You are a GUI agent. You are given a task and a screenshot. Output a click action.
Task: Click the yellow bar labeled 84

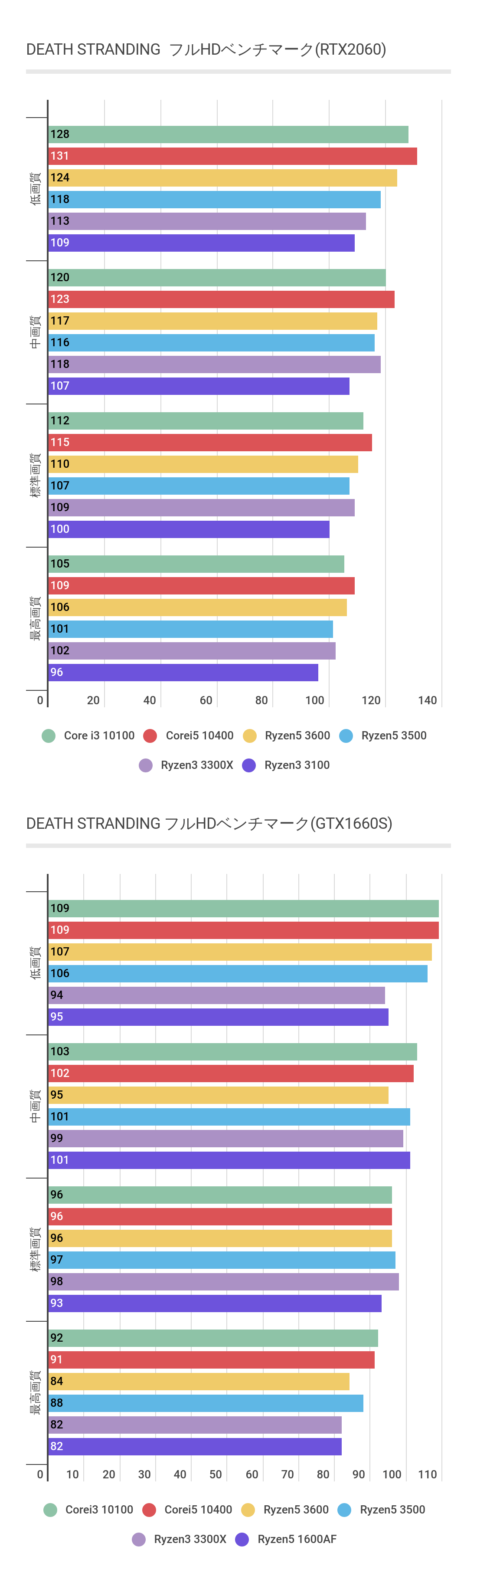pos(199,1381)
